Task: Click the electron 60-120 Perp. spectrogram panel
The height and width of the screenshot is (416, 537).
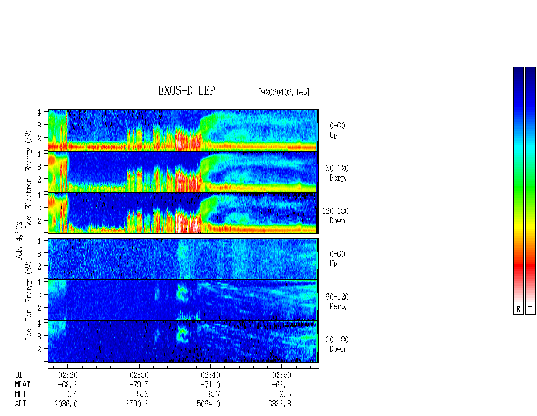Action: tap(183, 172)
